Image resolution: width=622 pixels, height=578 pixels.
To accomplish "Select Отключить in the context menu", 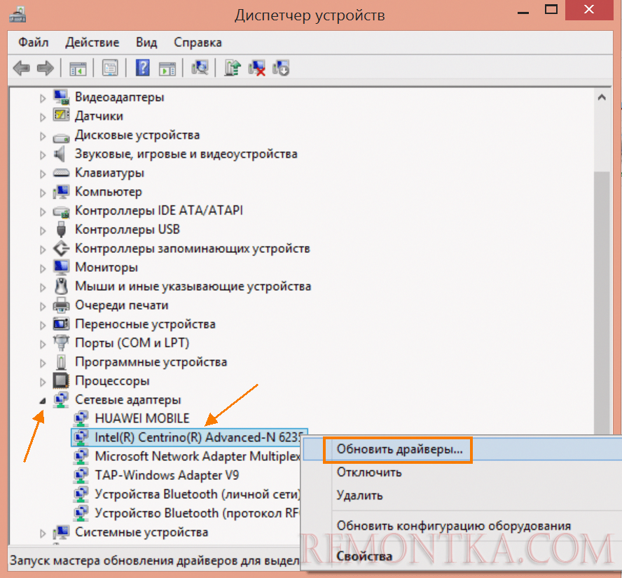I will (x=369, y=472).
